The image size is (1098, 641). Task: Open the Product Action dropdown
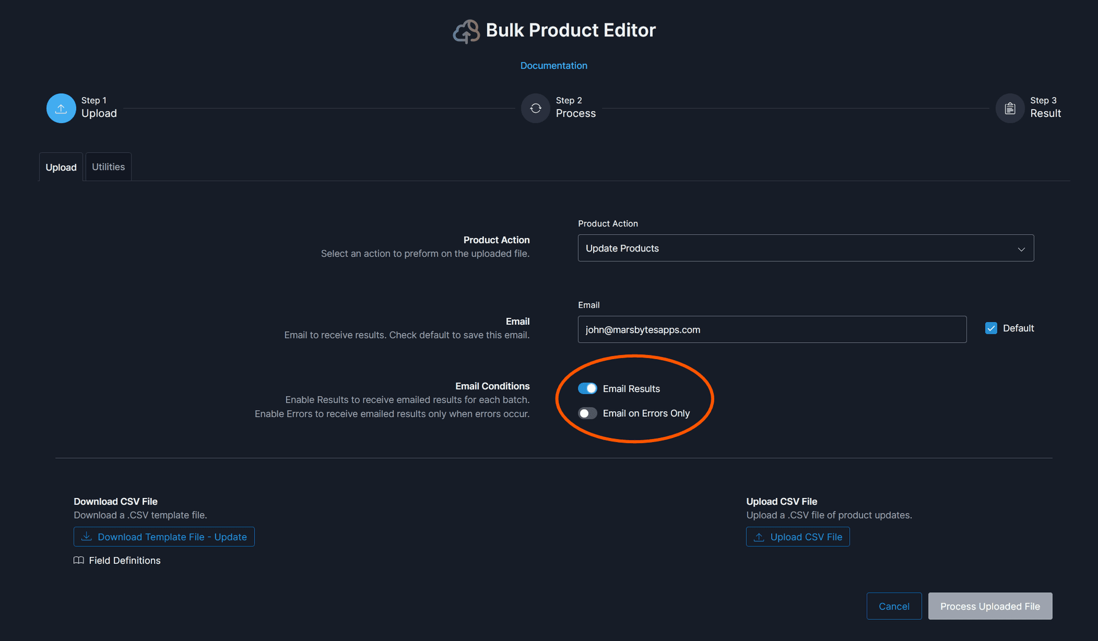[805, 248]
